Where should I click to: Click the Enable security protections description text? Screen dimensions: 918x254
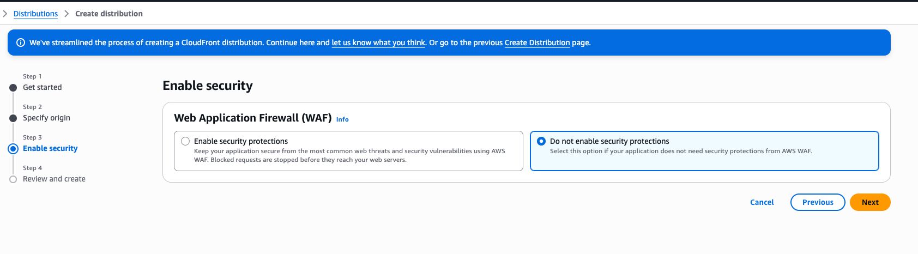349,155
